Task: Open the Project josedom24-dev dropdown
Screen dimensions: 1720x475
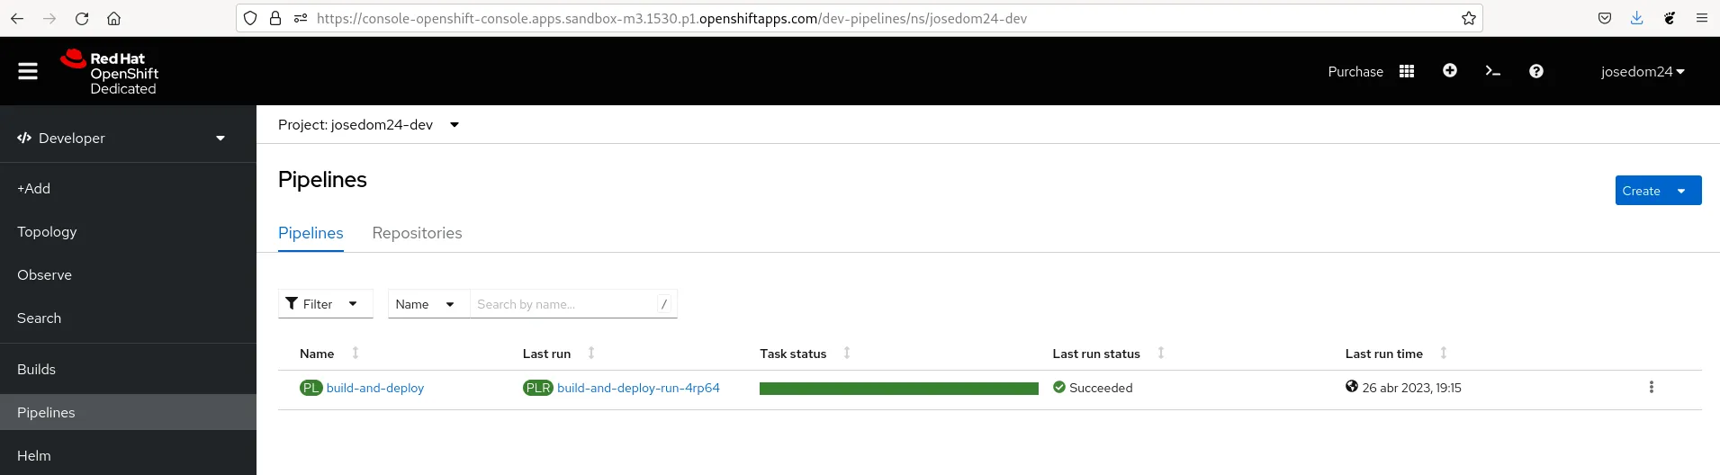Action: pos(368,125)
